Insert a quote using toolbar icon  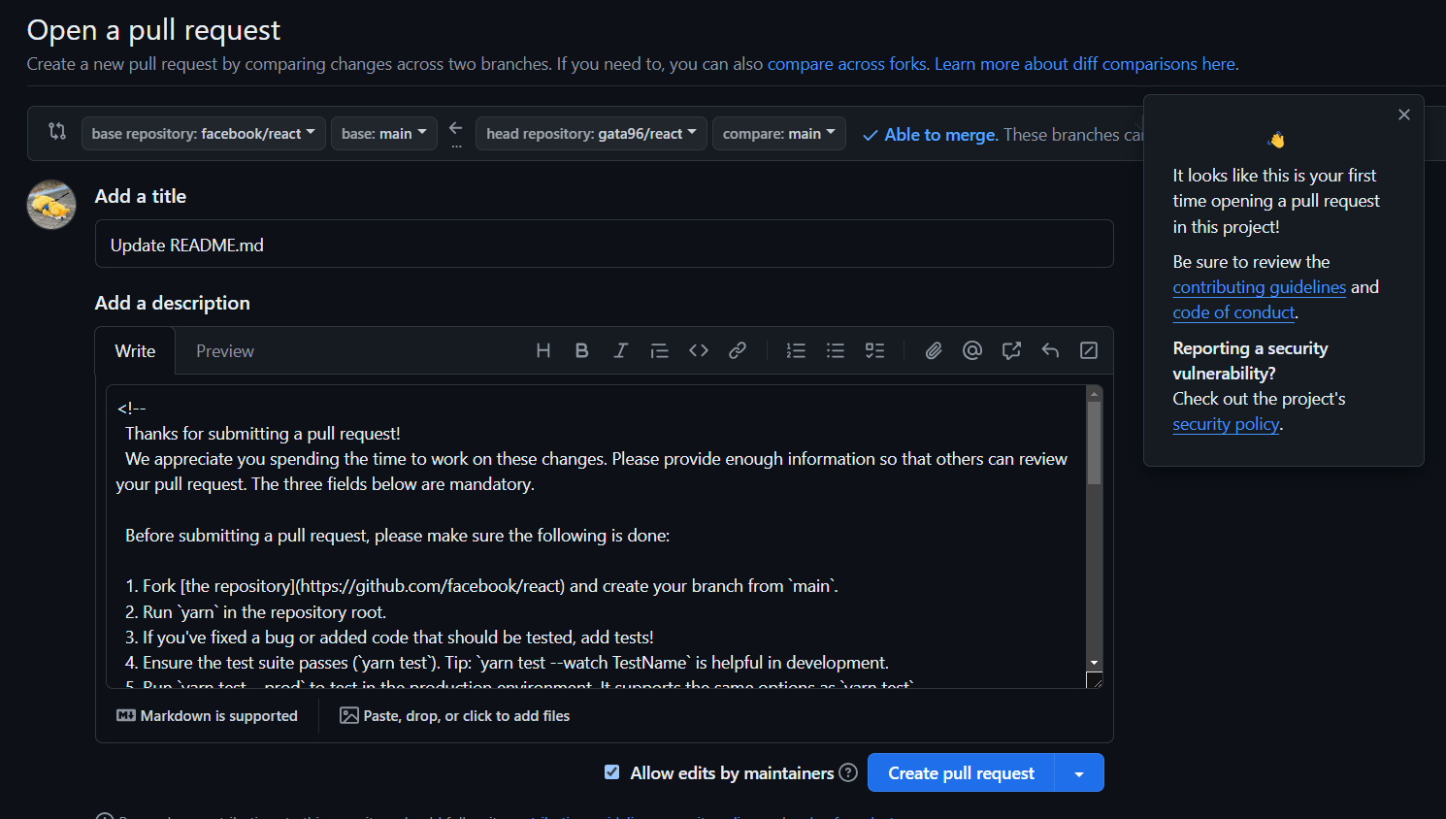pyautogui.click(x=659, y=350)
